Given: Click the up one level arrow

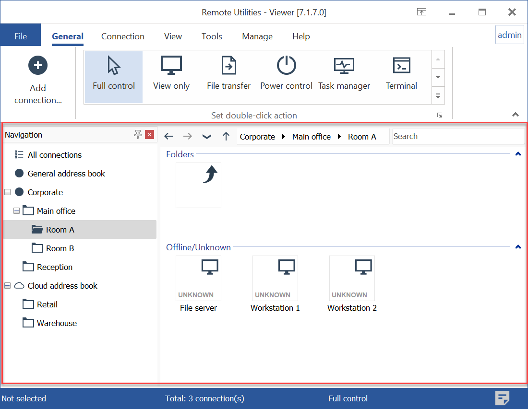Looking at the screenshot, I should click(x=226, y=137).
